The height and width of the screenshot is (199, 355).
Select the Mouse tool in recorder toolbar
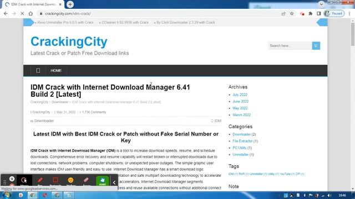click(24, 180)
